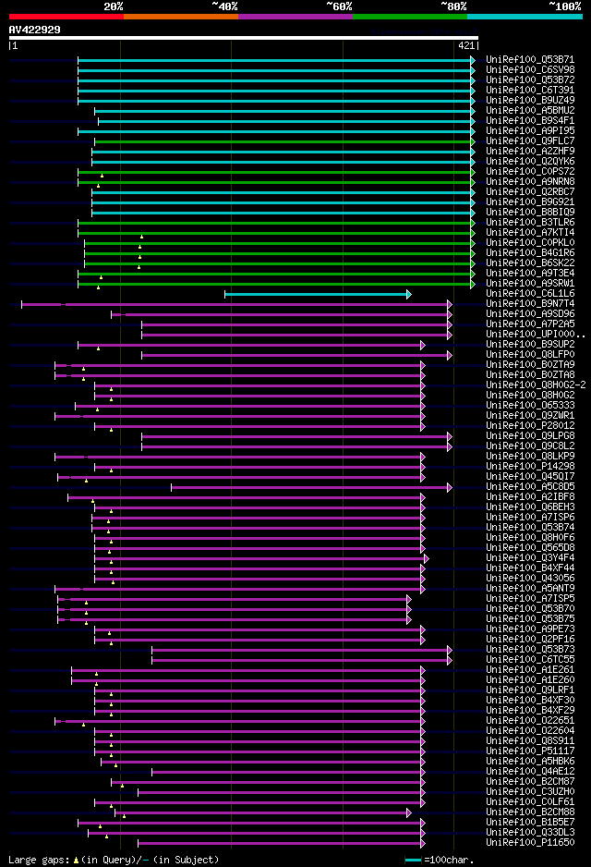Select the UniRef100_B3TLR6 label

tap(530, 222)
